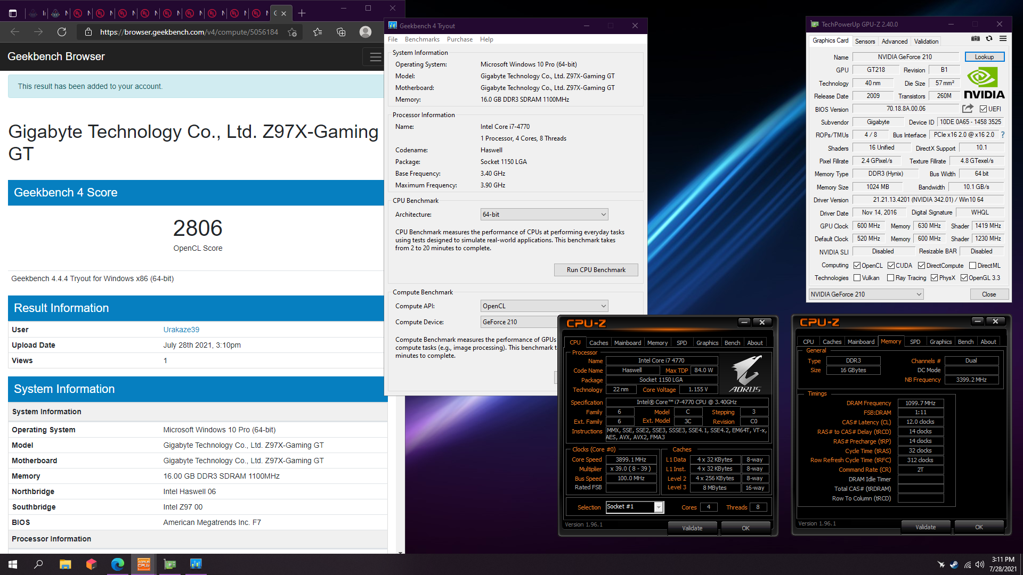Image resolution: width=1023 pixels, height=575 pixels.
Task: Export the GPU BIOS via share icon
Action: [968, 109]
